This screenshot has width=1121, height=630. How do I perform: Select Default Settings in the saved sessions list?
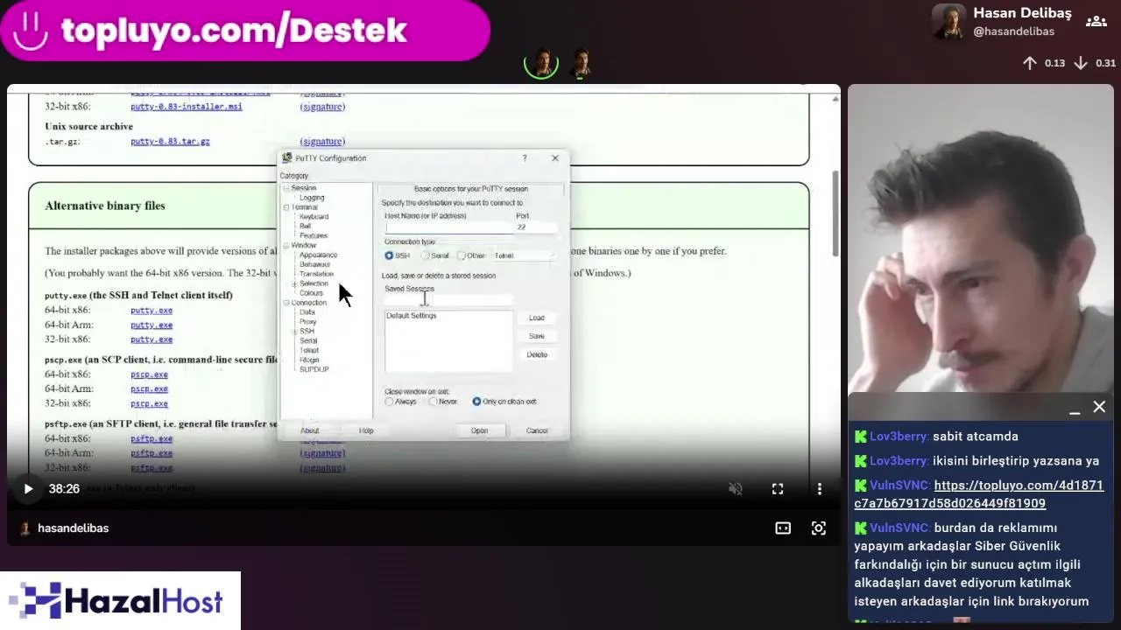click(412, 316)
